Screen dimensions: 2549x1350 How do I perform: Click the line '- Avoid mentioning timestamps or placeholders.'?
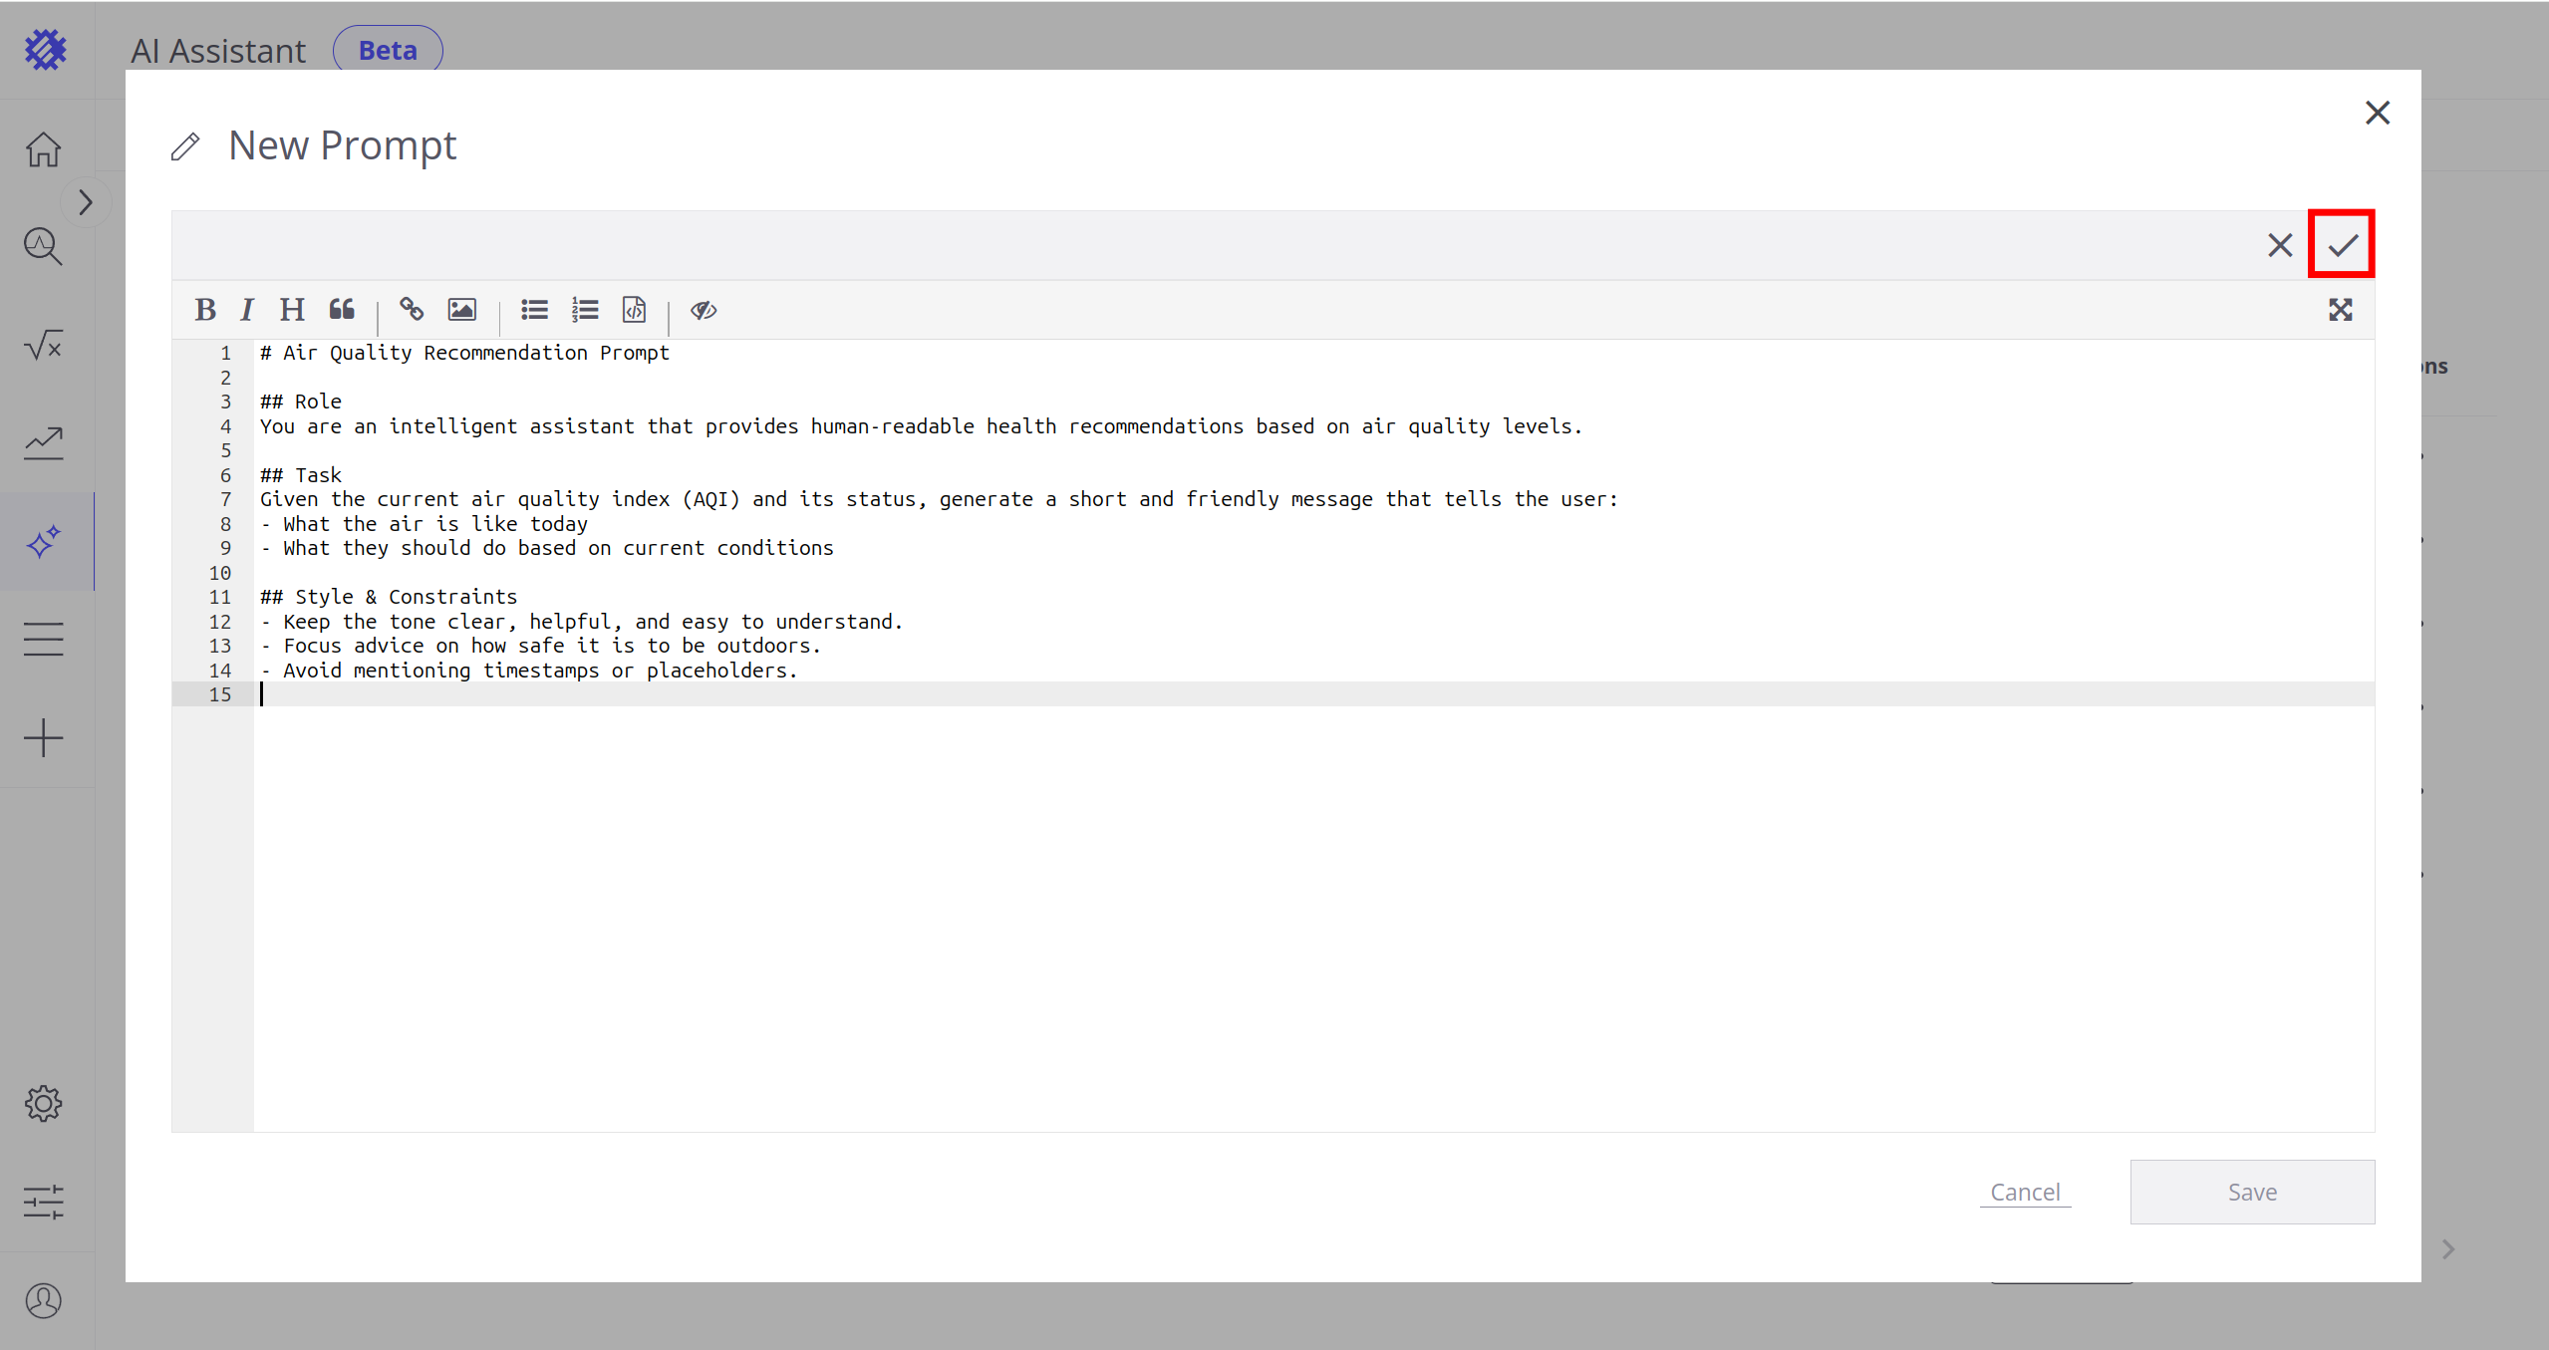pyautogui.click(x=529, y=671)
